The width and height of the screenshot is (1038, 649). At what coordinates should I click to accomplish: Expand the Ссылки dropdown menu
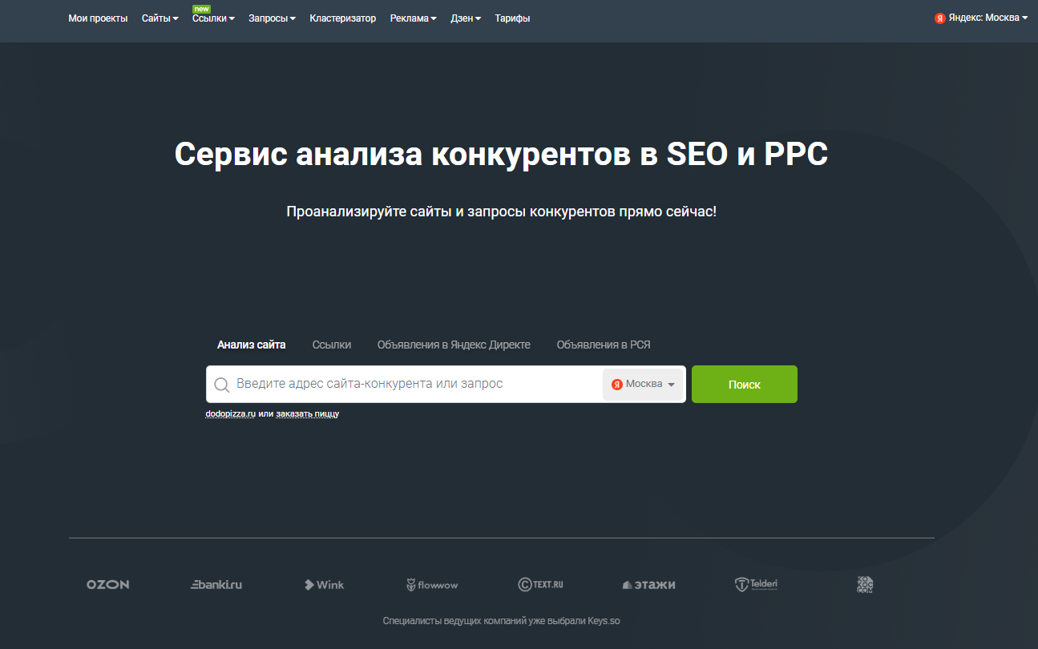coord(213,18)
